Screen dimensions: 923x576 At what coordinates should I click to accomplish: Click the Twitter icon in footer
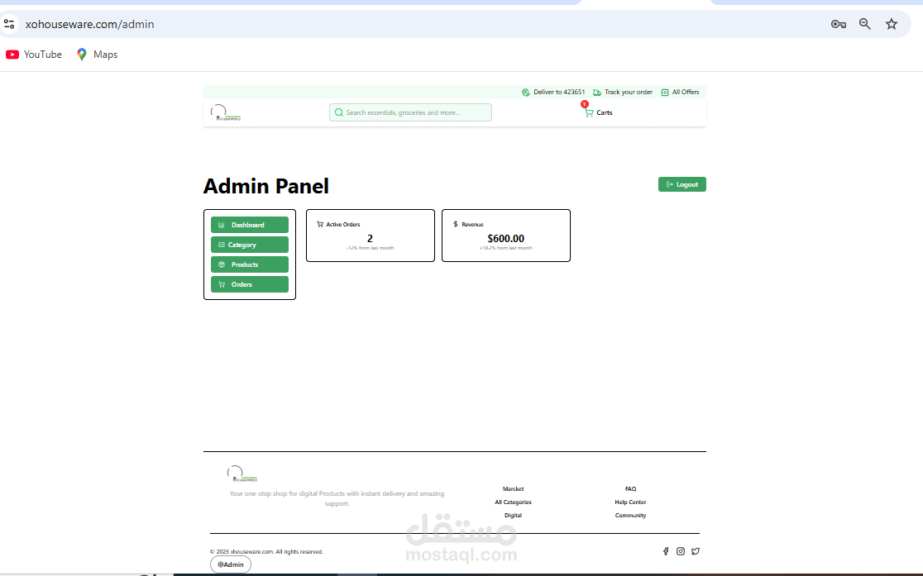click(x=696, y=551)
